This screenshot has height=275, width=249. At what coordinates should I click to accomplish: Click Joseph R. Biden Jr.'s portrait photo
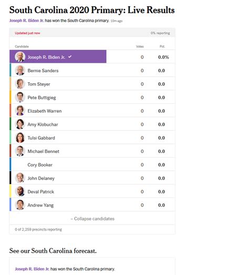click(x=20, y=57)
